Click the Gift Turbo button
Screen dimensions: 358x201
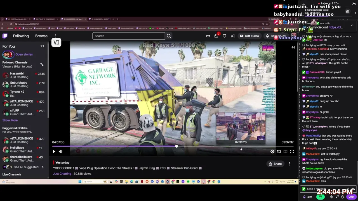tap(249, 36)
